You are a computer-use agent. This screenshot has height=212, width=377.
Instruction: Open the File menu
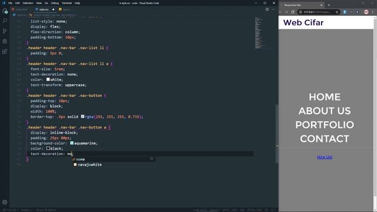coord(10,3)
